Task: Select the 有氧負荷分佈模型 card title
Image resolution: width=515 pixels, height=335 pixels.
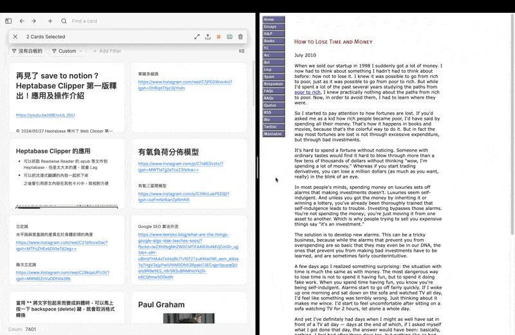Action: (x=169, y=152)
